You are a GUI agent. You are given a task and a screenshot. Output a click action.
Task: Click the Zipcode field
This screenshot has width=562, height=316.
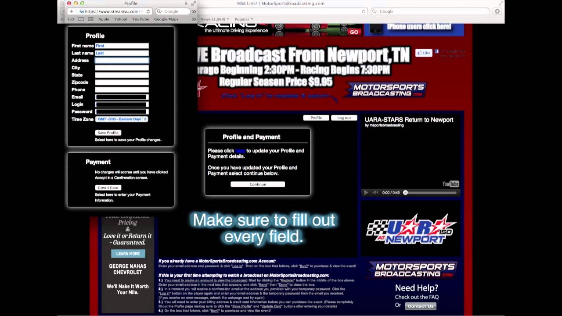pyautogui.click(x=122, y=83)
